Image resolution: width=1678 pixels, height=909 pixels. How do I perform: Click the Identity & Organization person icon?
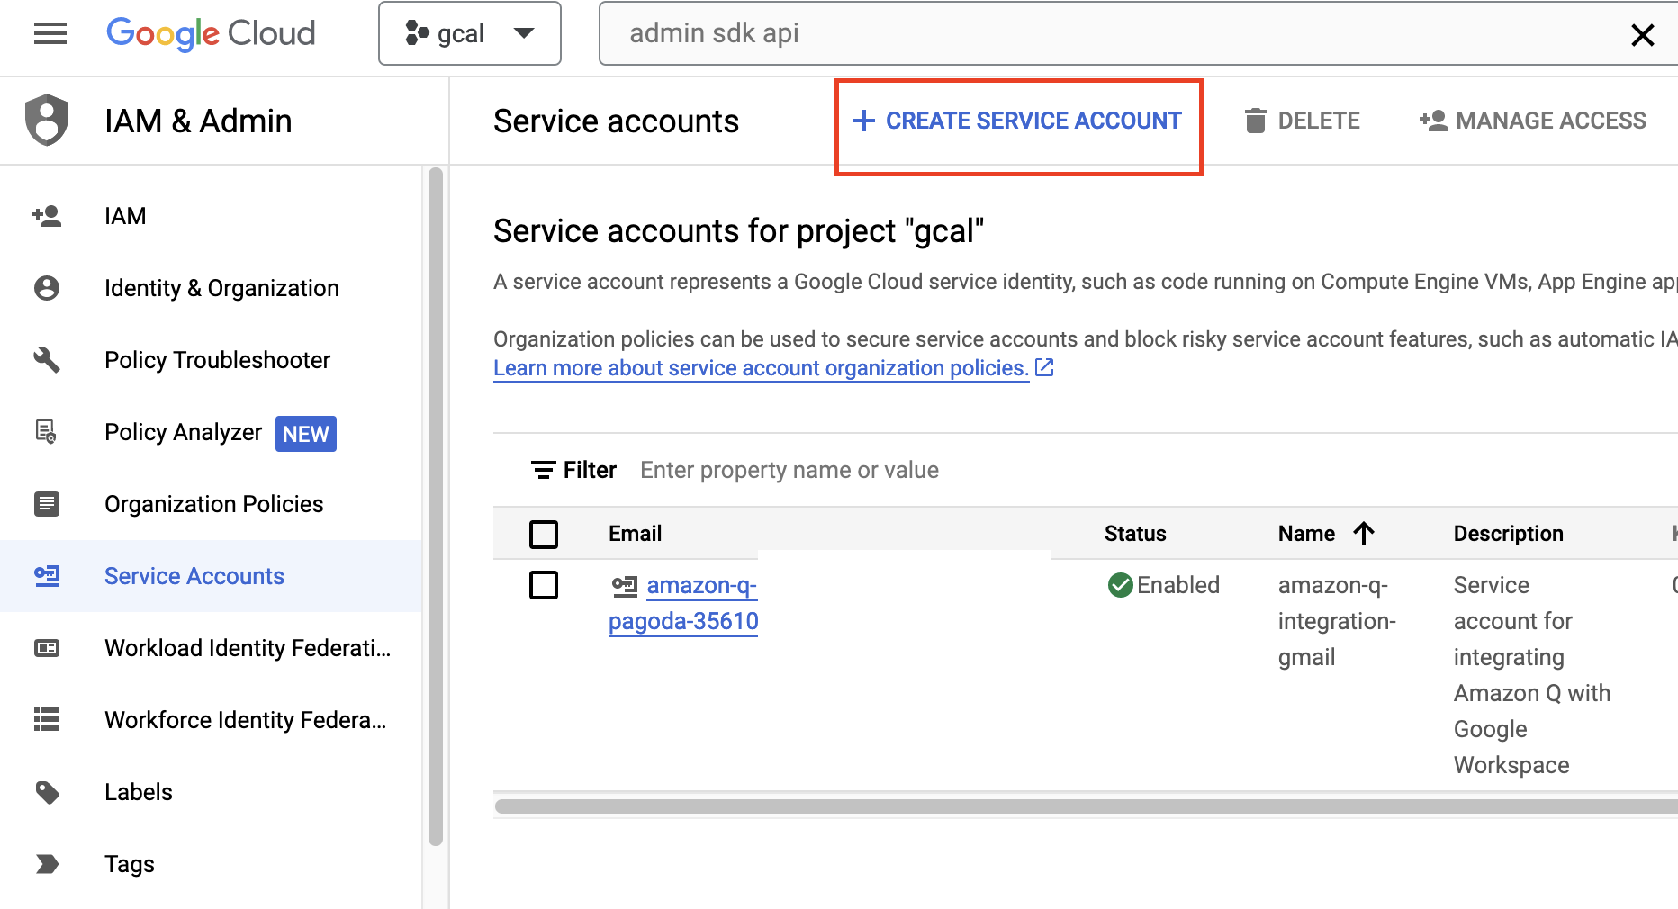click(x=47, y=288)
